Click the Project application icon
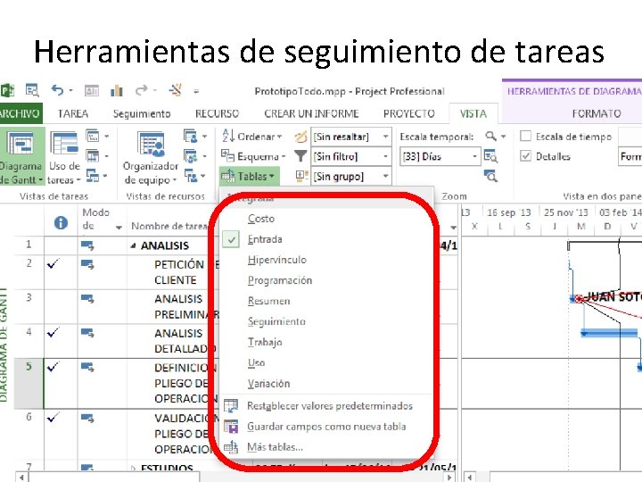 (x=8, y=90)
